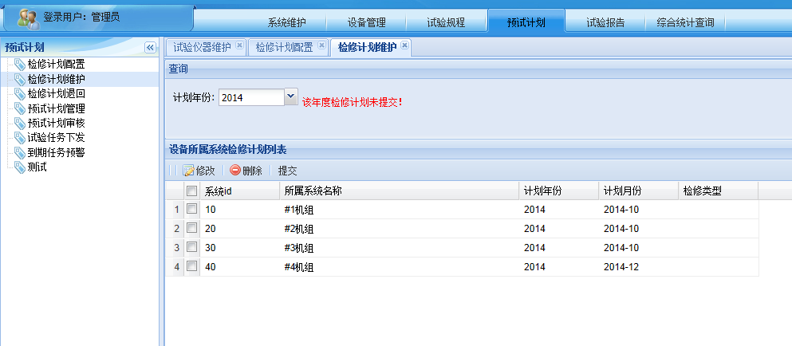Image resolution: width=792 pixels, height=346 pixels.
Task: Click the 提交 submit button
Action: coord(287,171)
